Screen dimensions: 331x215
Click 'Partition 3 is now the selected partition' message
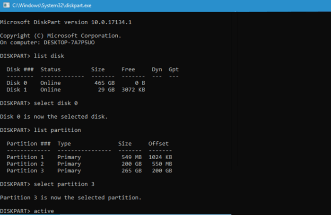click(x=70, y=197)
